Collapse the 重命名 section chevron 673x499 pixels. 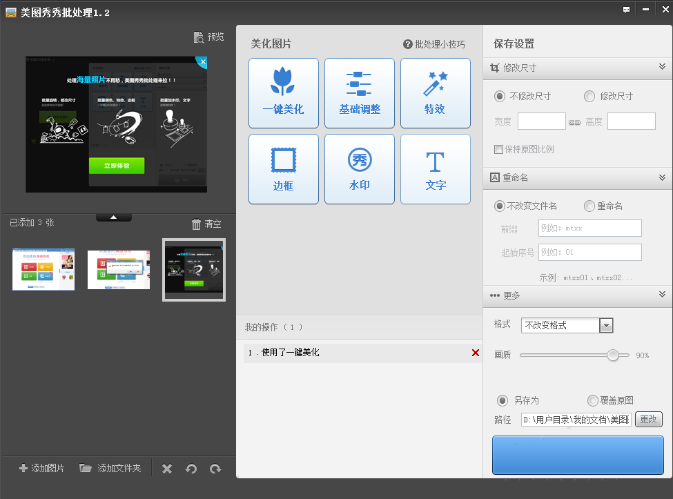[x=662, y=177]
